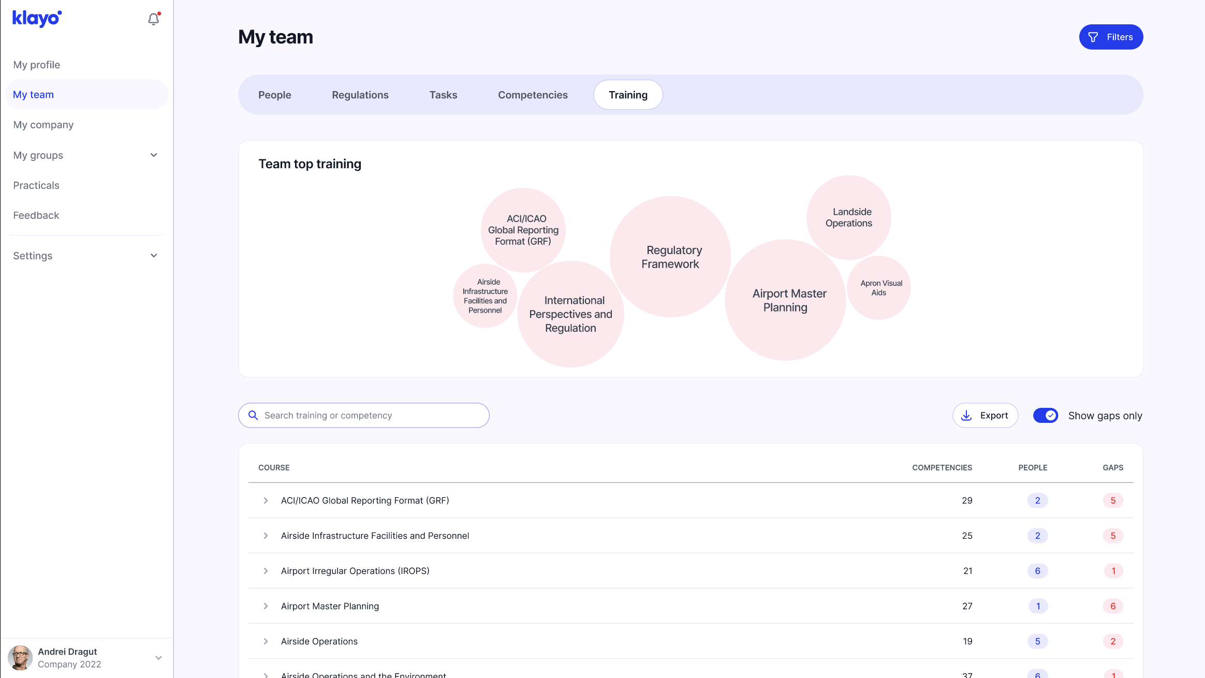This screenshot has height=678, width=1205.
Task: Click the search magnifier icon
Action: click(253, 415)
